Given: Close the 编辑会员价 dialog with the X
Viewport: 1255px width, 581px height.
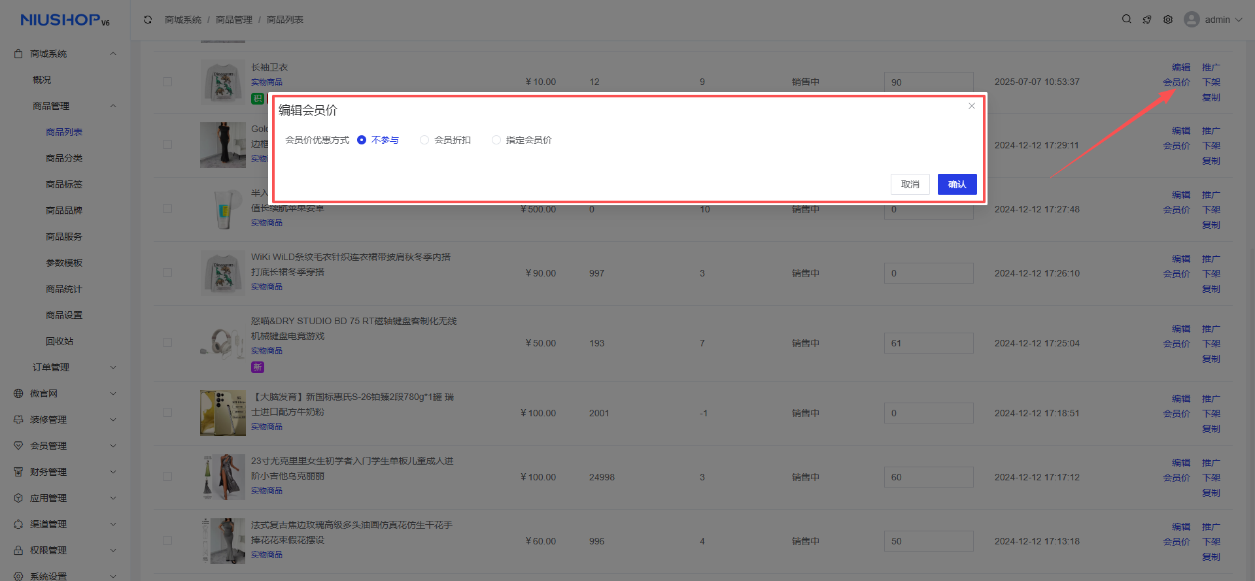Looking at the screenshot, I should point(972,106).
